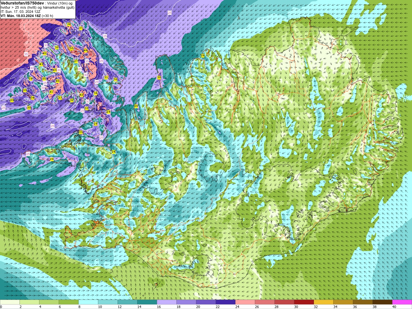Select the legend swatch between 4 and 6

click(49, 302)
